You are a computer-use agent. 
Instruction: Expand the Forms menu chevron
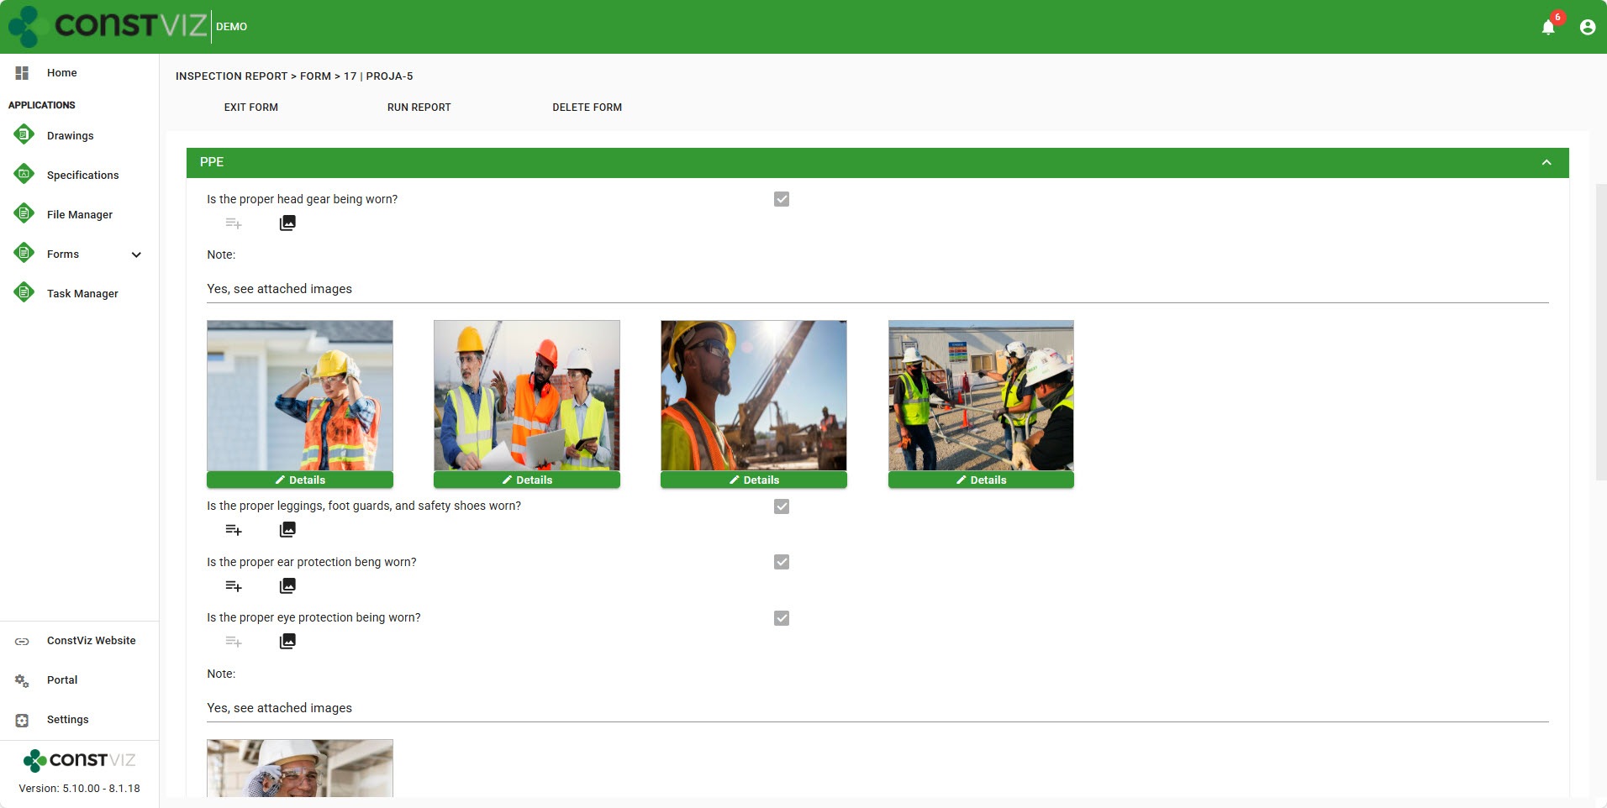pyautogui.click(x=136, y=254)
